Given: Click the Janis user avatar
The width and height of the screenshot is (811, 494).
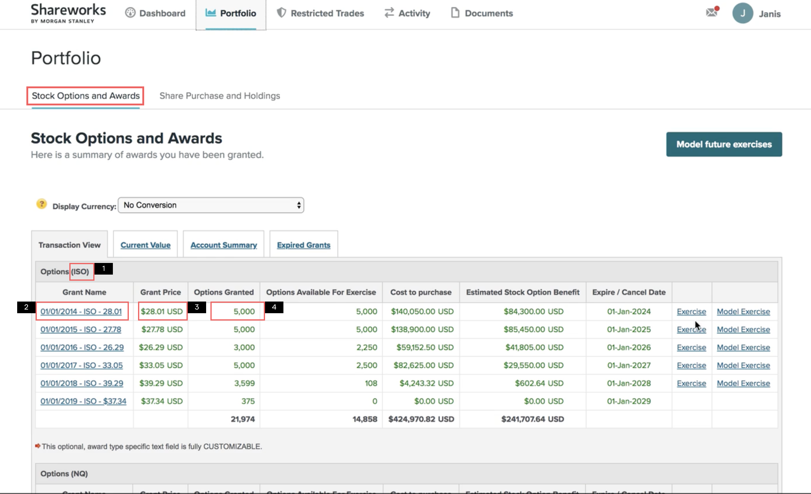Looking at the screenshot, I should [743, 13].
